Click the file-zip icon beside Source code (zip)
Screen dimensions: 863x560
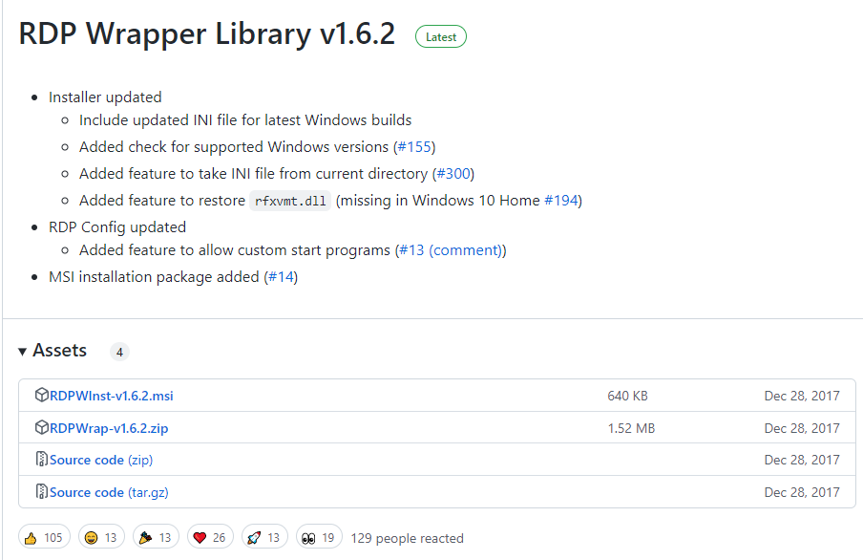point(42,459)
